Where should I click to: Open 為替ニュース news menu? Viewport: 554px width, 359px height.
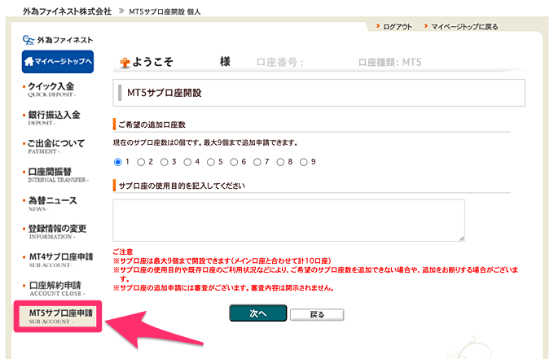point(52,204)
